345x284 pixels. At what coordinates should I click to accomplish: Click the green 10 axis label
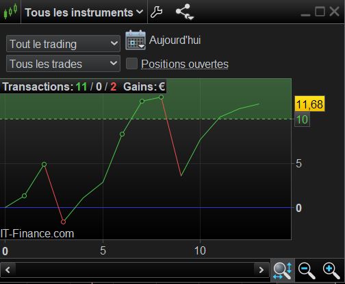pyautogui.click(x=302, y=119)
